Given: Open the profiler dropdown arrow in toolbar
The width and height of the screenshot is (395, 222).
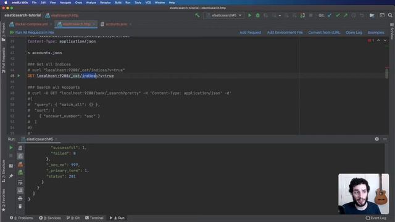Looking at the screenshot, I should pos(280,15).
